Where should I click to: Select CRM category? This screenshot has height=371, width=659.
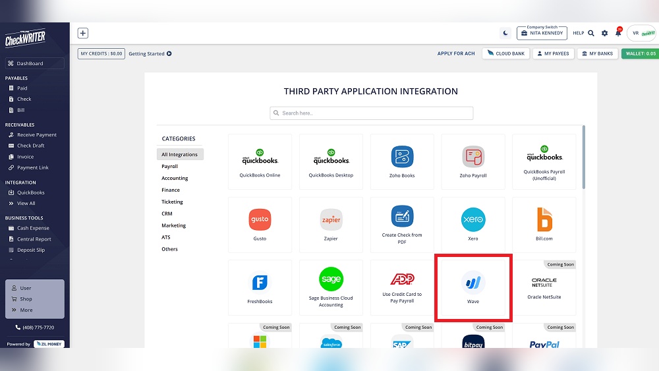[167, 214]
